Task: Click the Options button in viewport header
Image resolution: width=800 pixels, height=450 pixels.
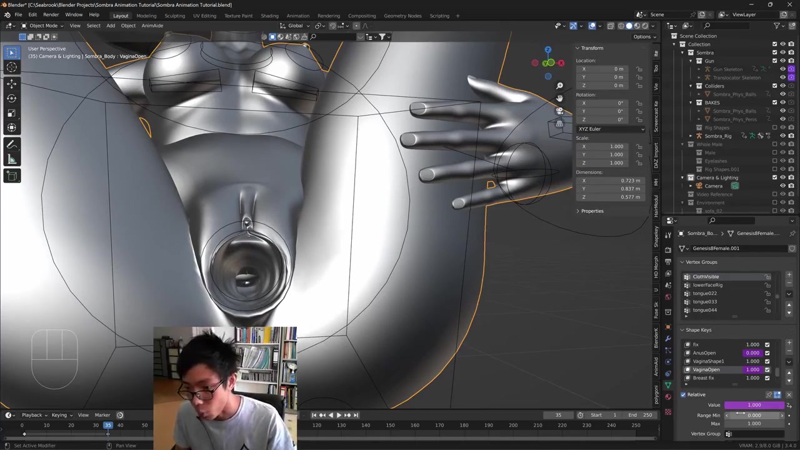Action: [x=642, y=37]
